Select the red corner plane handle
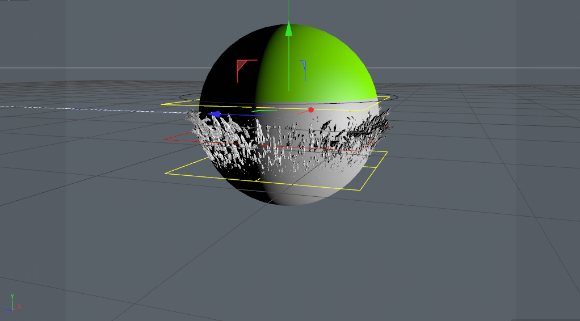The image size is (580, 321). tap(242, 66)
